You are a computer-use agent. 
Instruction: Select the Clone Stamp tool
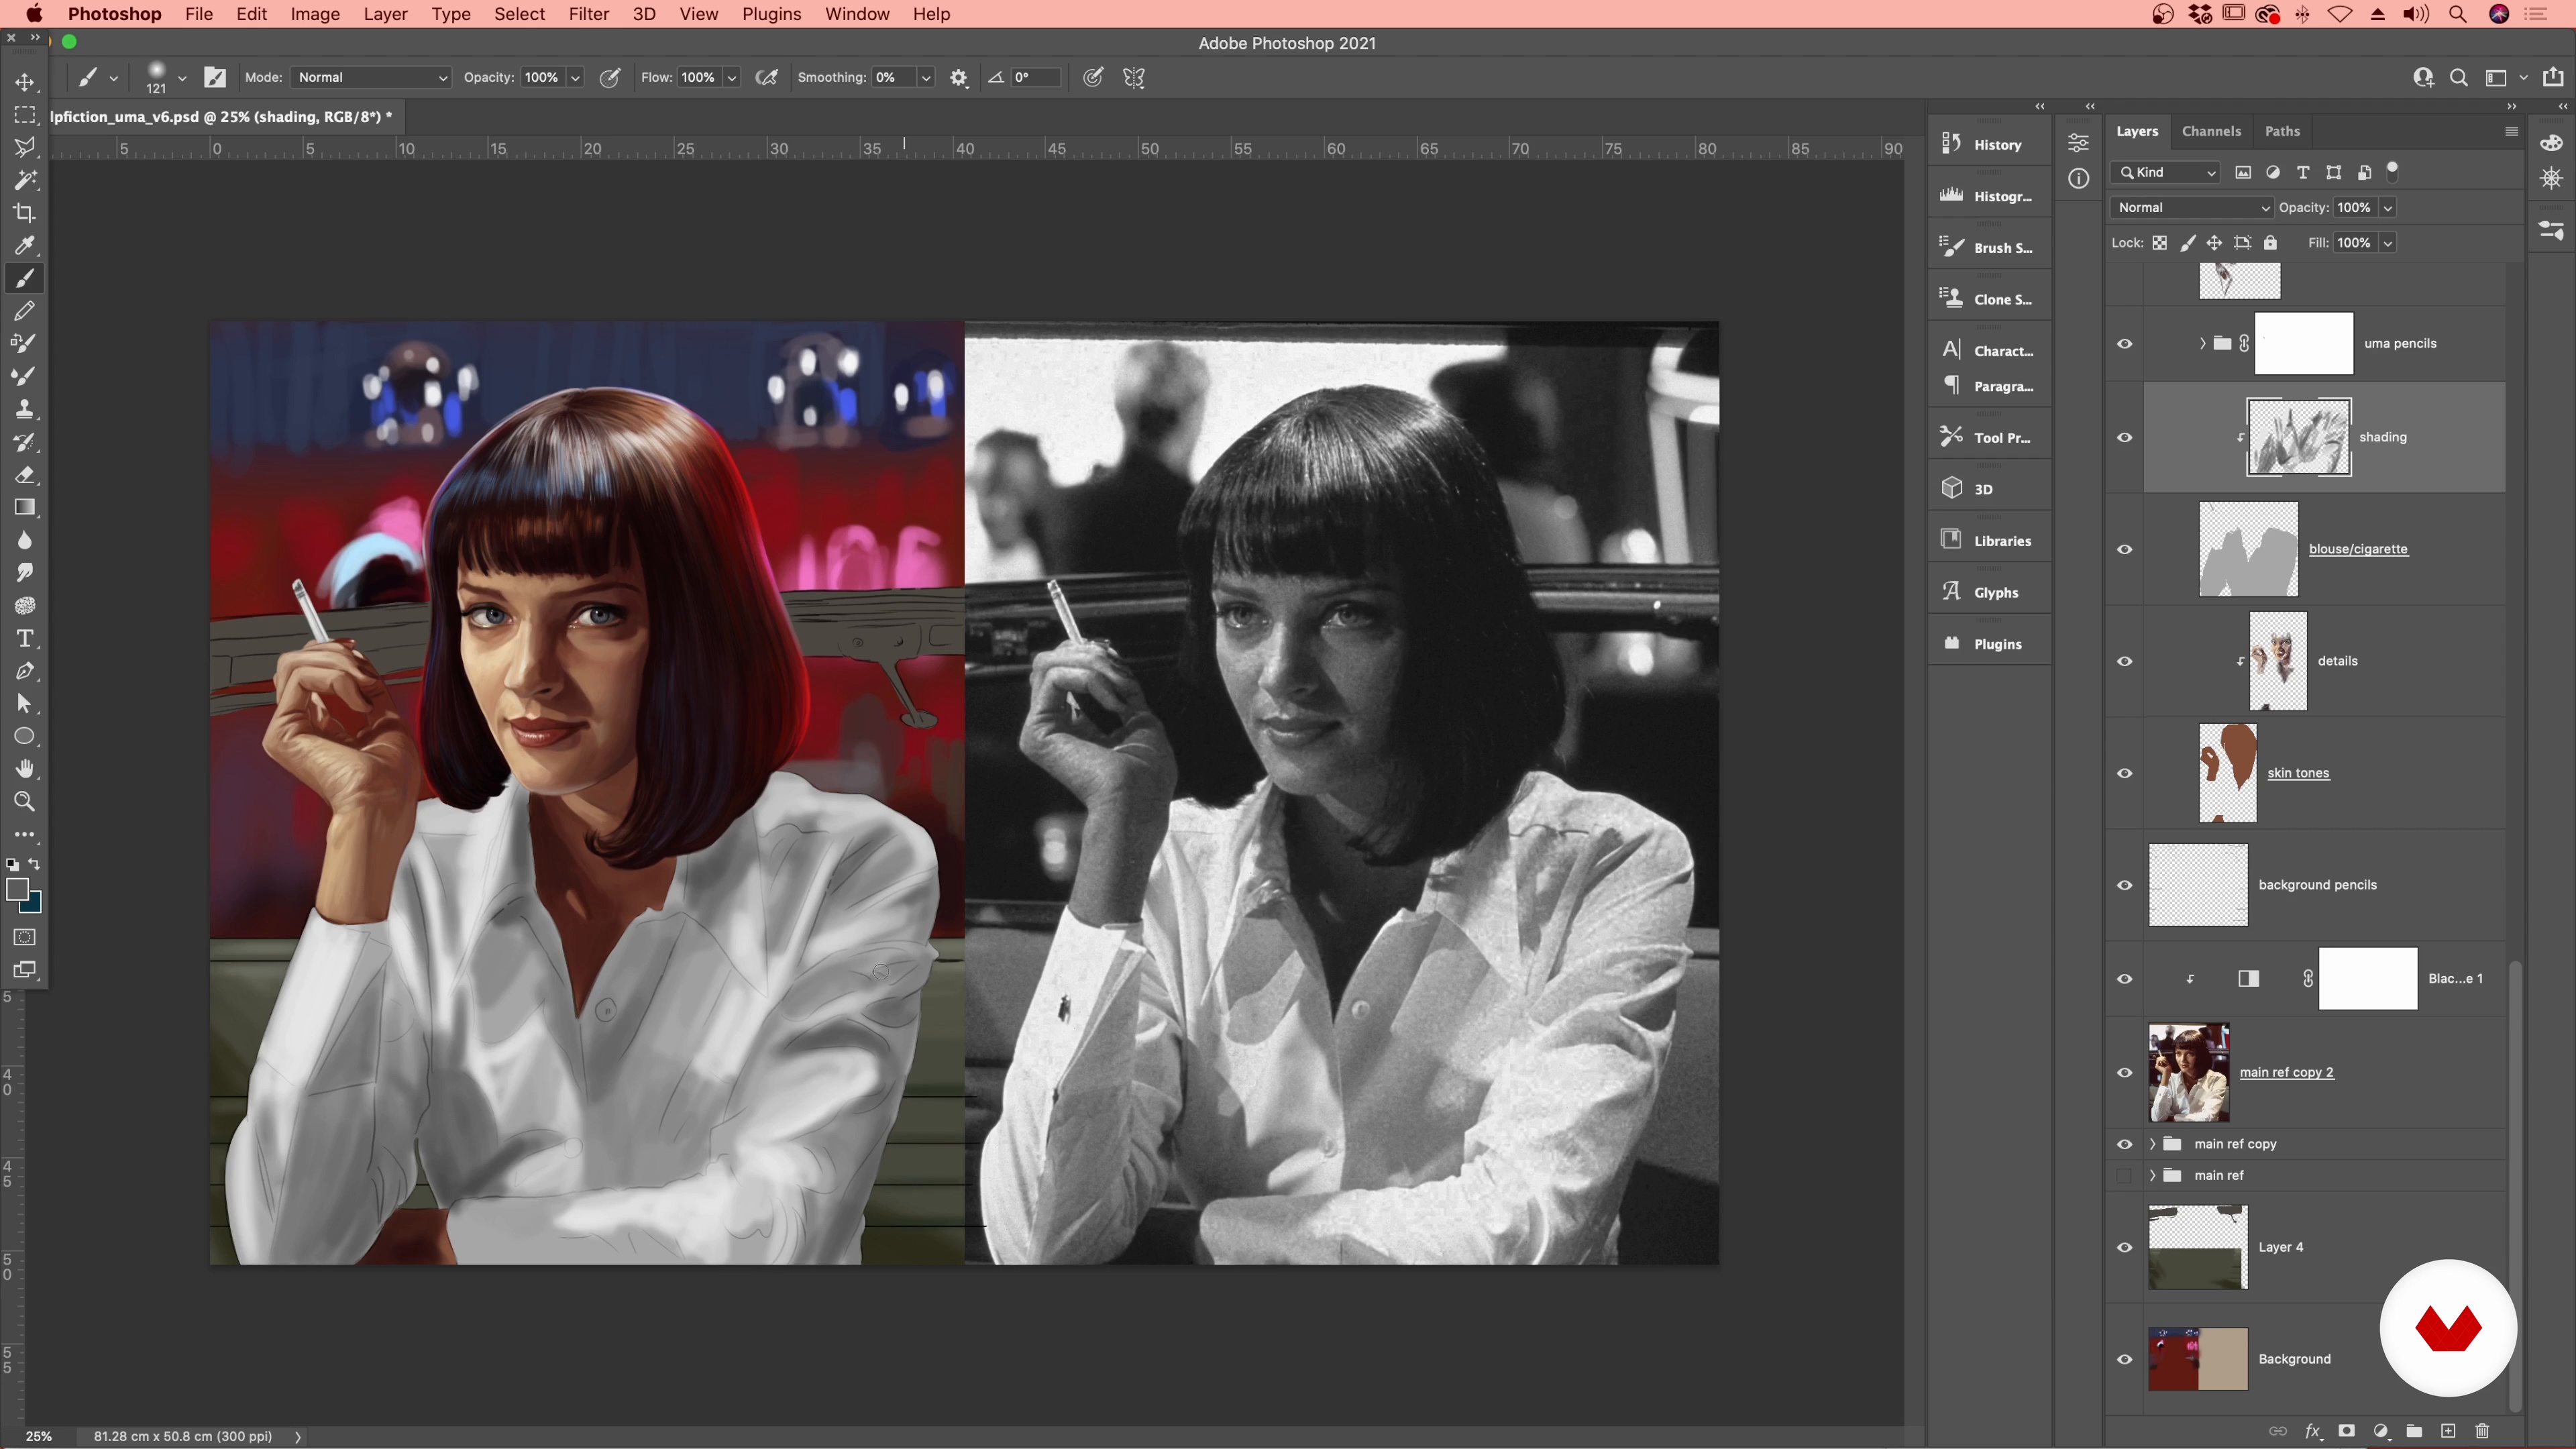[x=24, y=409]
